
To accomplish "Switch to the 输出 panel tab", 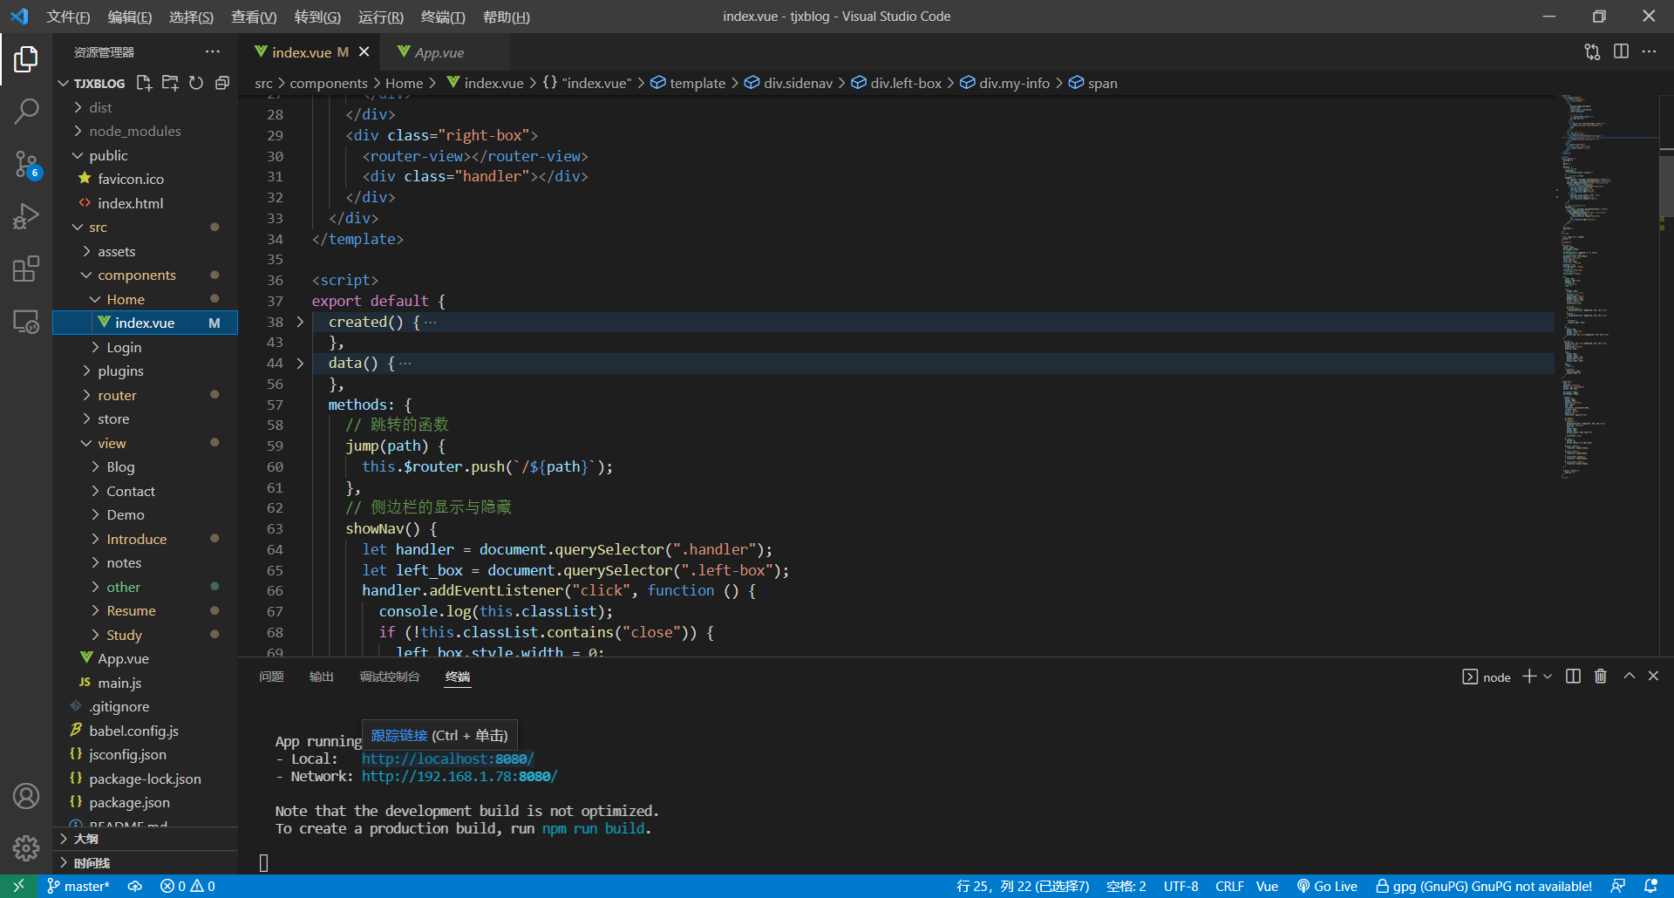I will coord(322,677).
